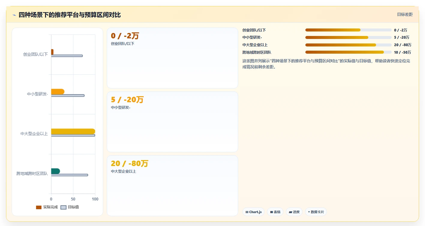
Task: Click the chart axis label 跨地域跨时区团队
Action: click(x=32, y=174)
